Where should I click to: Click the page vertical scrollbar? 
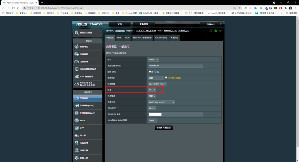[x=297, y=82]
